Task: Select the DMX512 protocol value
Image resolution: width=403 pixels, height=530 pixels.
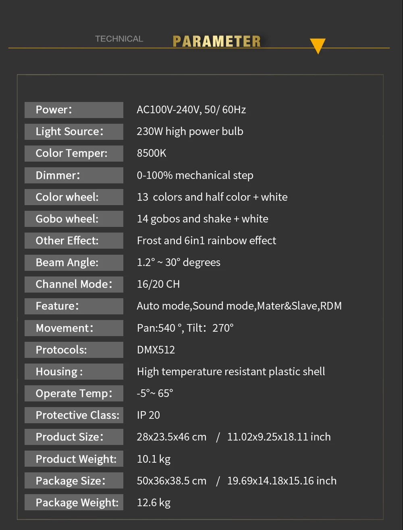Action: tap(156, 349)
